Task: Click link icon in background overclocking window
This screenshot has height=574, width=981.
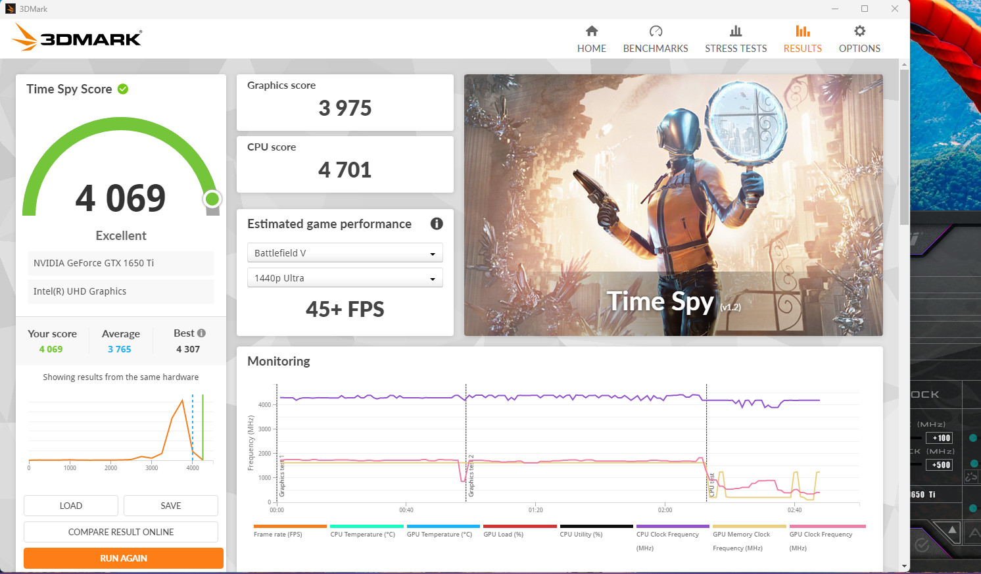Action: [970, 477]
